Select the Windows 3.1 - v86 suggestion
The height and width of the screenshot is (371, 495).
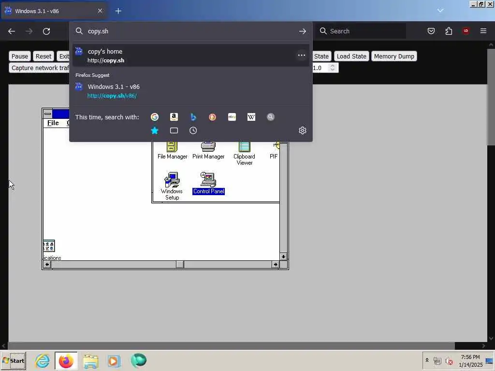click(191, 91)
